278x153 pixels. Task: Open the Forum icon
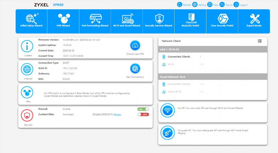[x=222, y=4]
